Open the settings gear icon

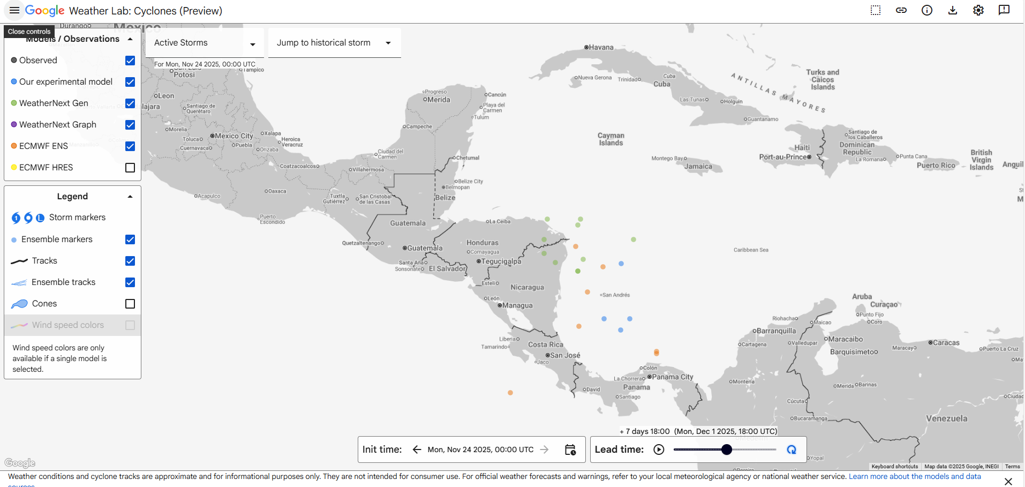coord(978,11)
